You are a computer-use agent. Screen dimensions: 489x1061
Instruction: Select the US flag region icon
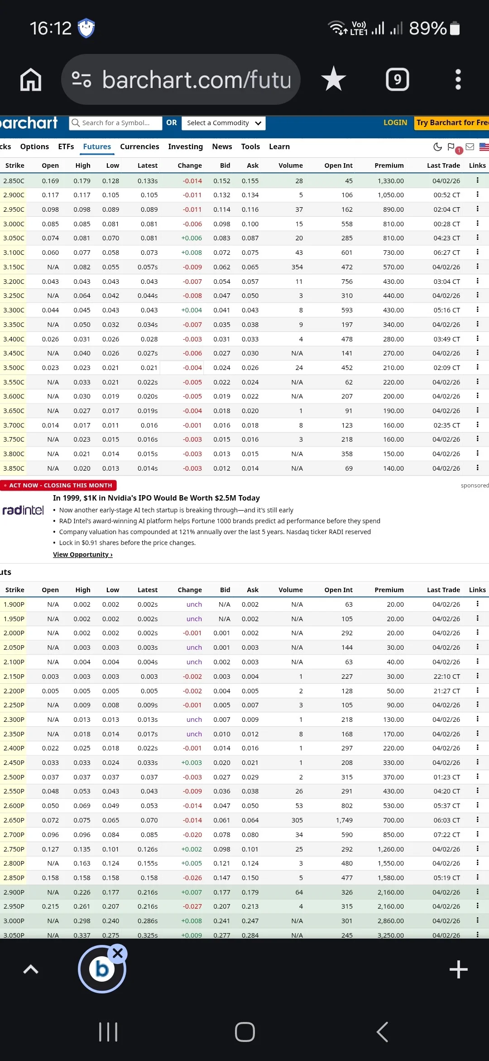tap(484, 146)
